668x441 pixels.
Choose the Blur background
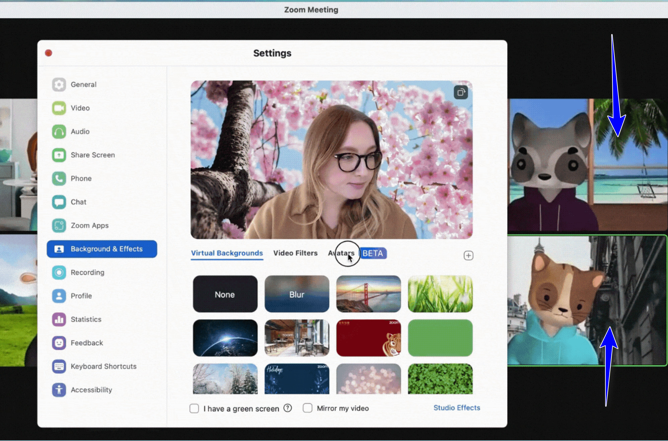(297, 294)
